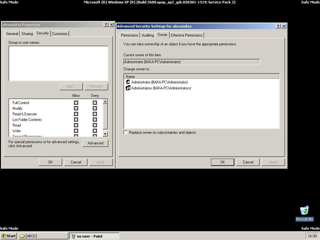This screenshot has width=320, height=240.
Task: Check Deny for List Folder Contents
Action: coord(95,120)
